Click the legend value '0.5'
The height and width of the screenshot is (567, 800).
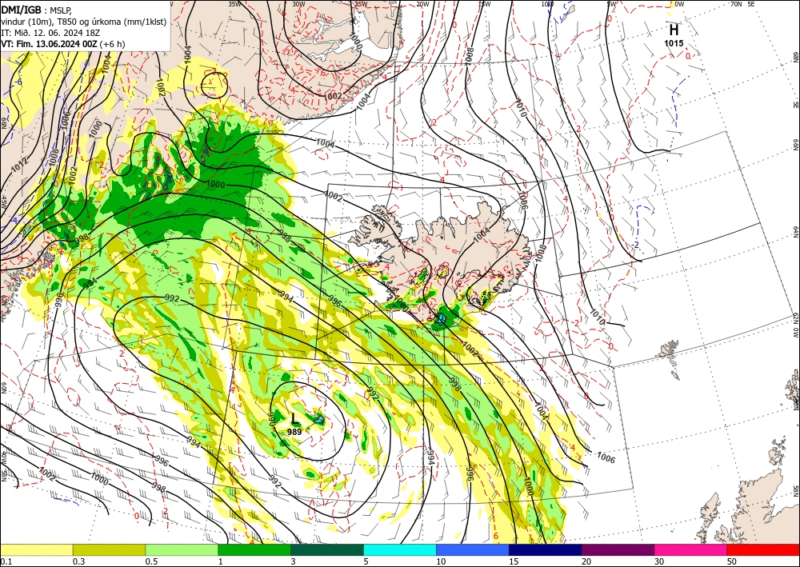(x=151, y=561)
